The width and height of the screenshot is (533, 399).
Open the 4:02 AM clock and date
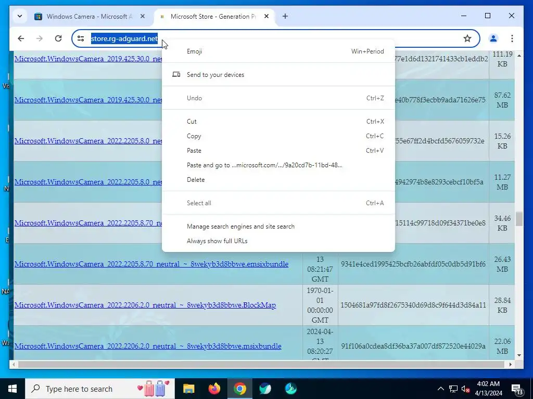(488, 389)
